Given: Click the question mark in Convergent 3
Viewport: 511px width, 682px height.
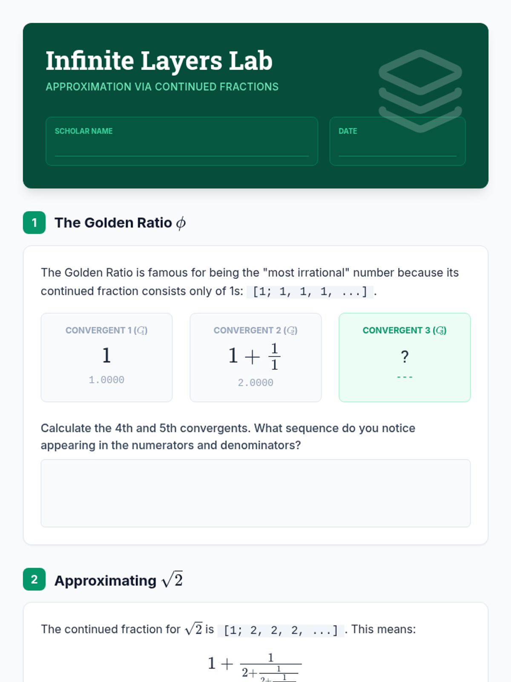Looking at the screenshot, I should pyautogui.click(x=405, y=356).
